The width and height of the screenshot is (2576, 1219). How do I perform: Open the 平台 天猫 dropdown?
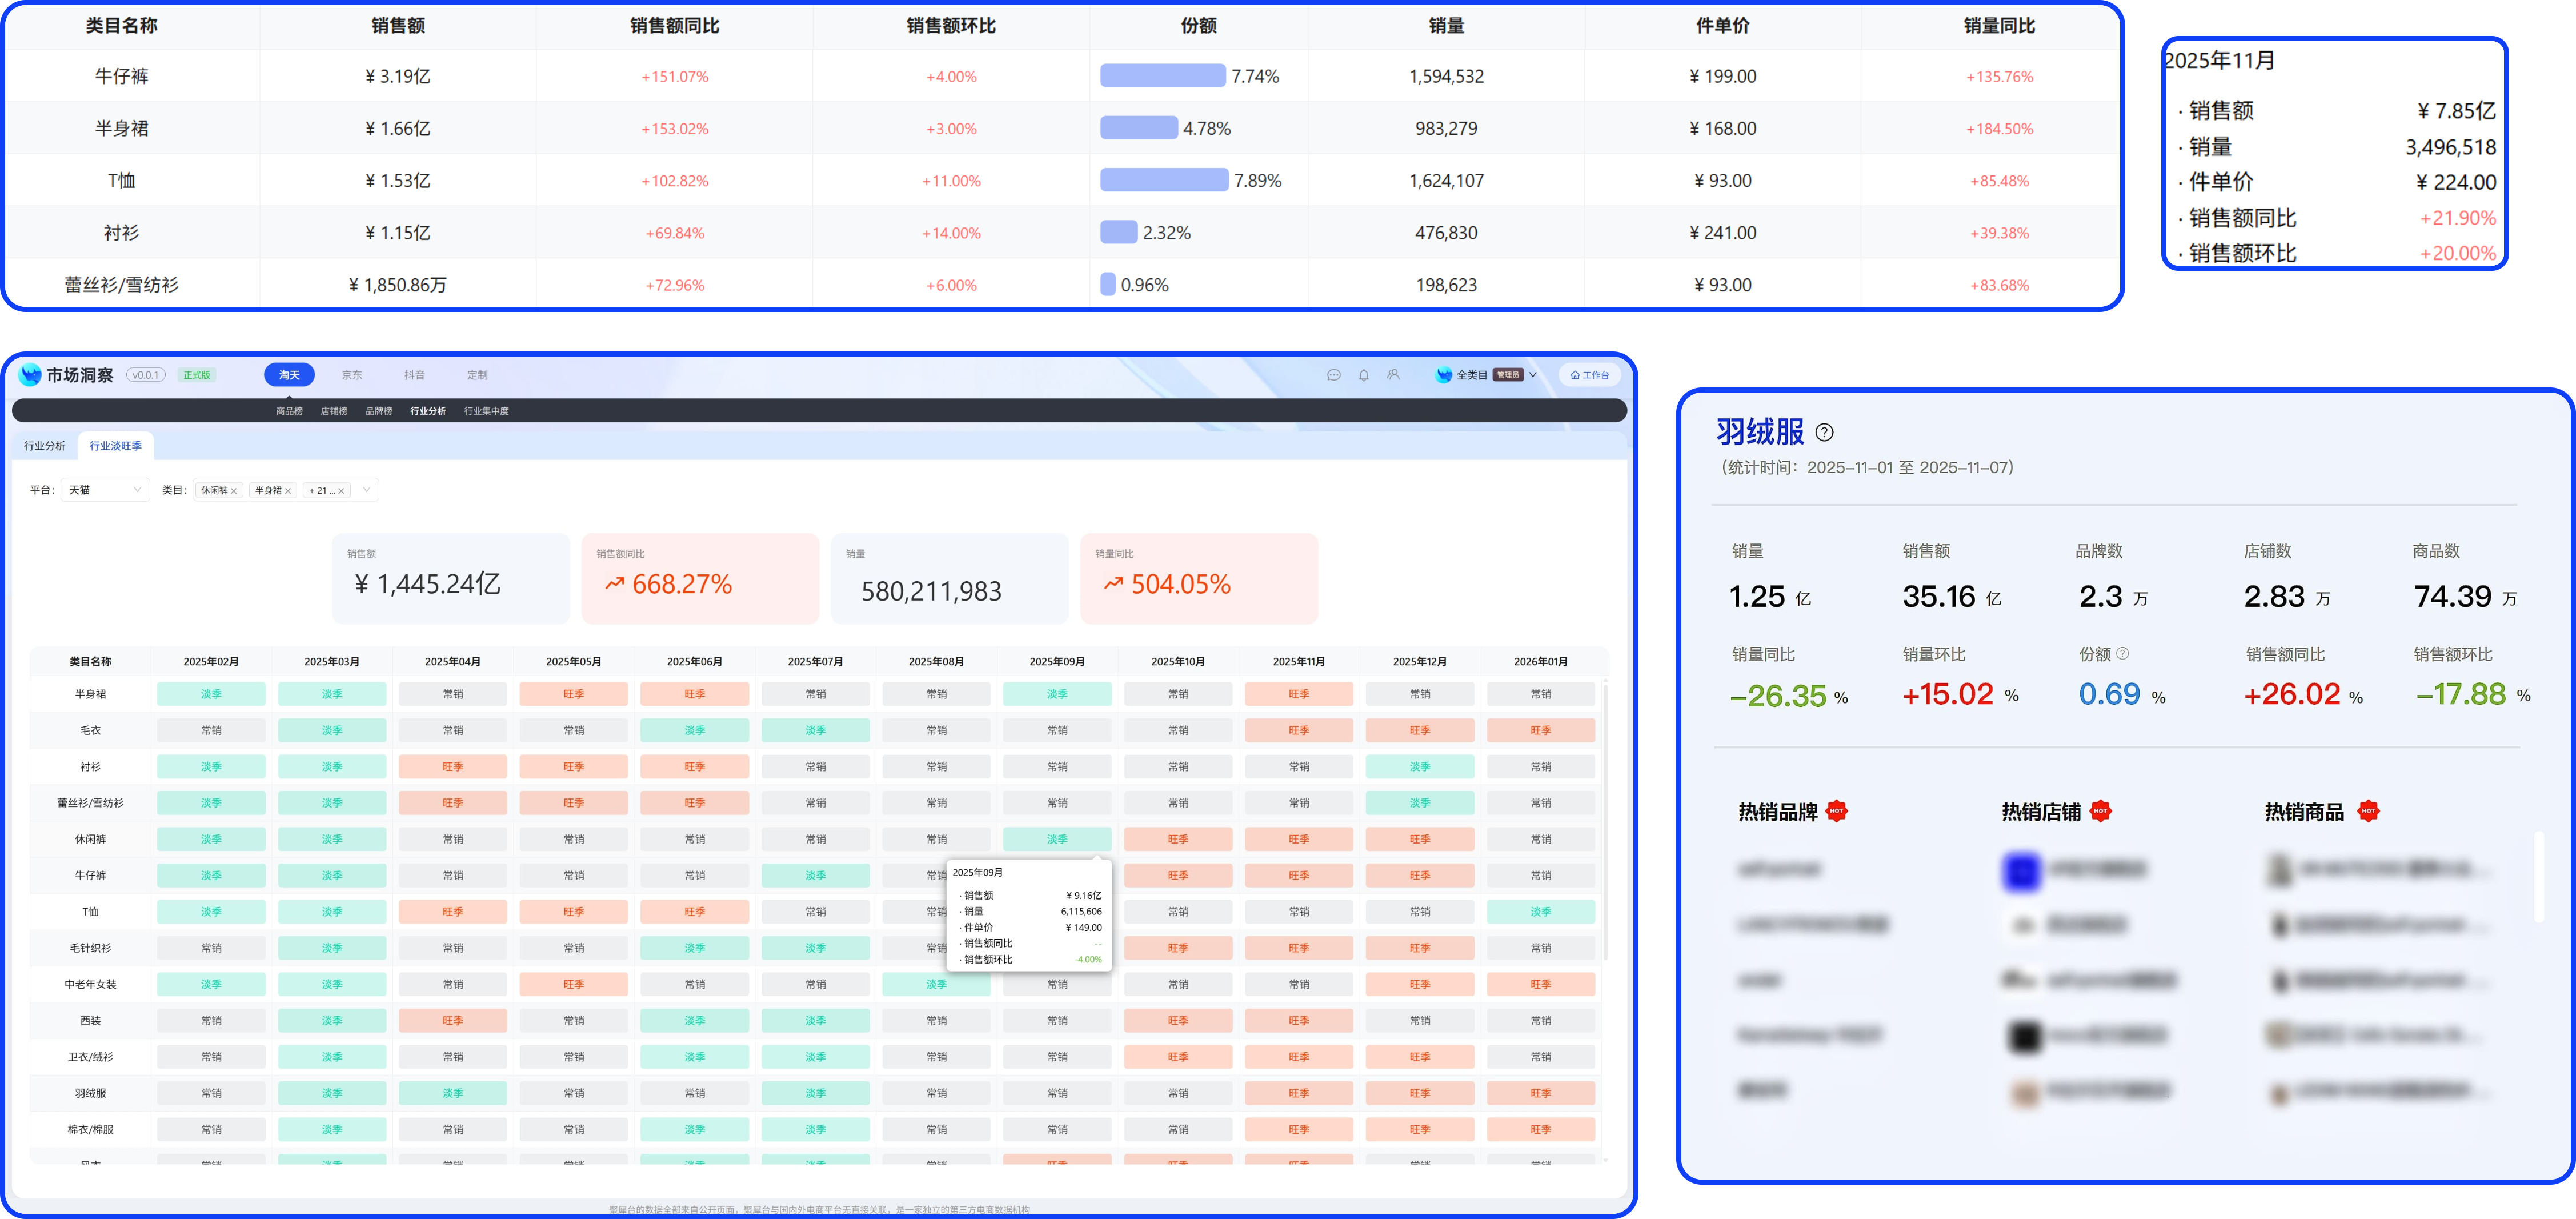pos(105,490)
